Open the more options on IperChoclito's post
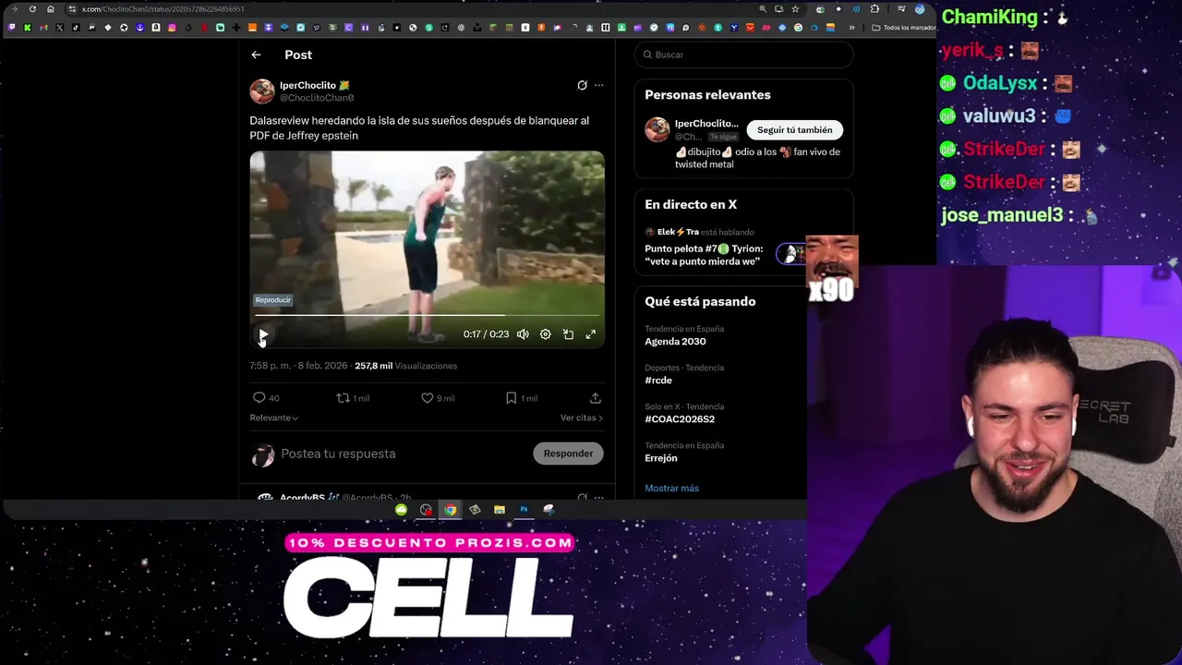 coord(599,85)
